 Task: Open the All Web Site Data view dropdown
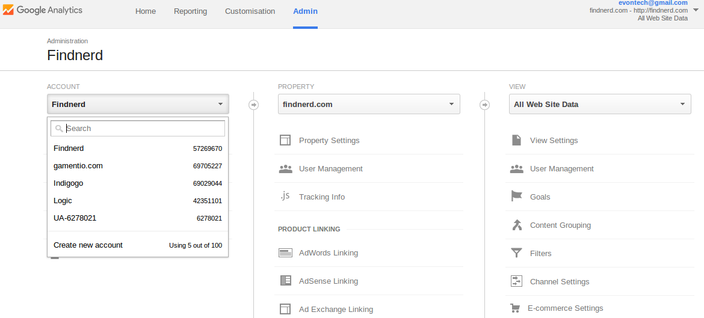(x=600, y=104)
